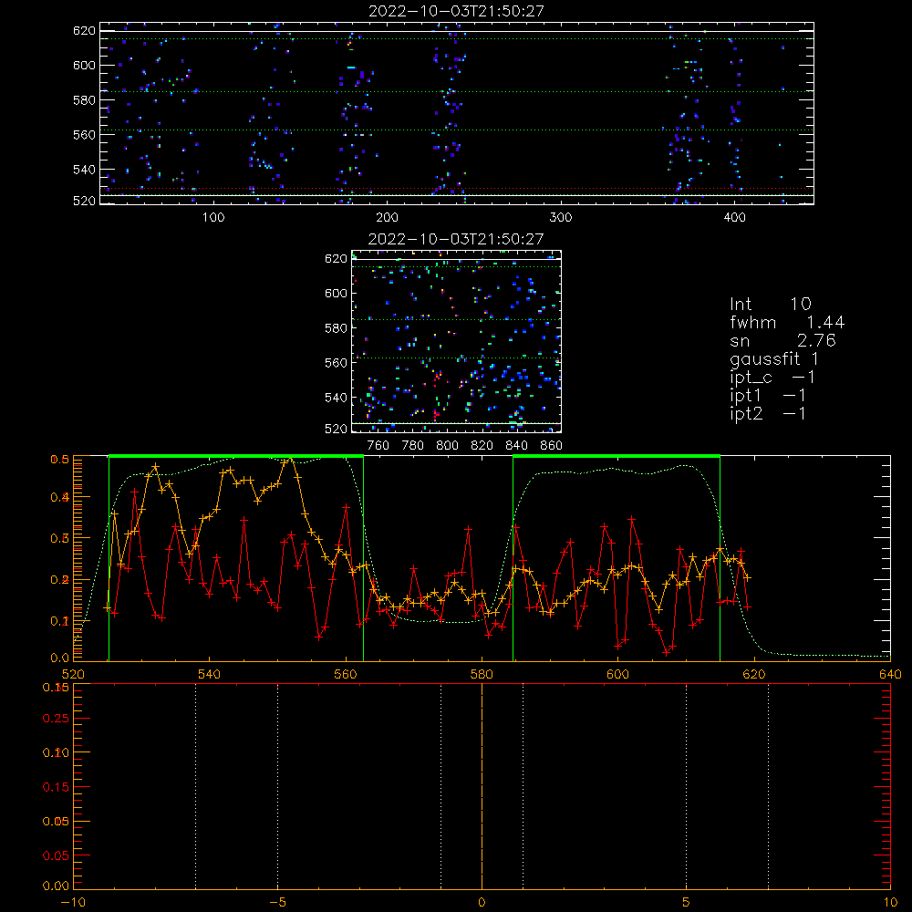Click the vertical orange center line in the bottom plot
The image size is (912, 912).
[482, 786]
